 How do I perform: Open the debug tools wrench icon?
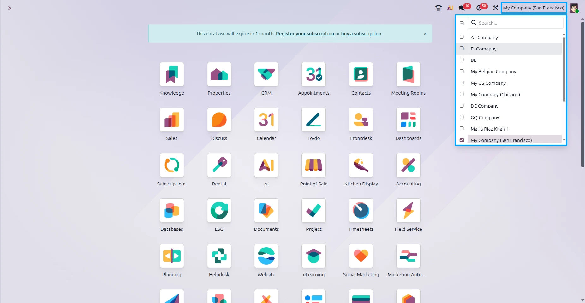pyautogui.click(x=496, y=8)
